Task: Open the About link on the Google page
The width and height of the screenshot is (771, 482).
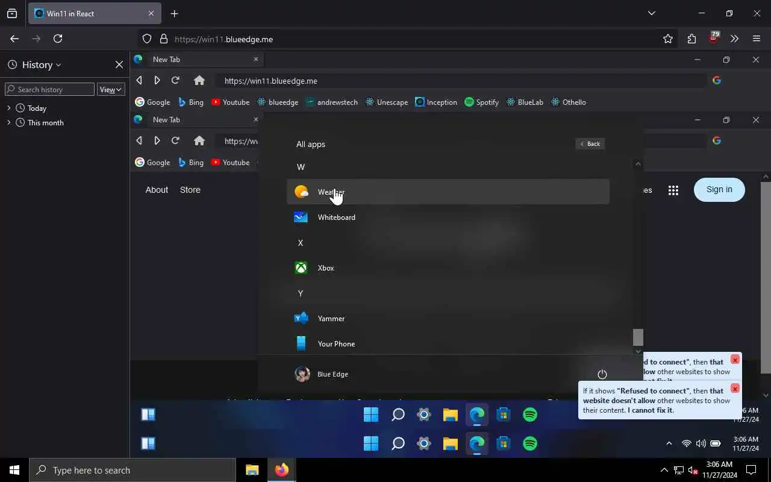Action: point(157,190)
